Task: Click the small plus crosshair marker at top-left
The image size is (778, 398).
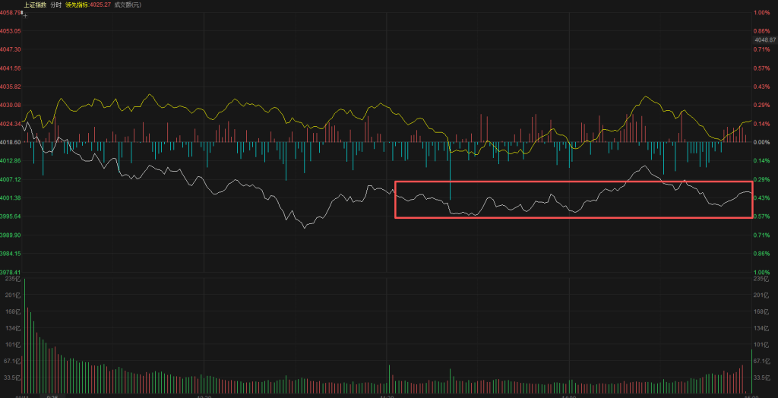Action: click(25, 14)
